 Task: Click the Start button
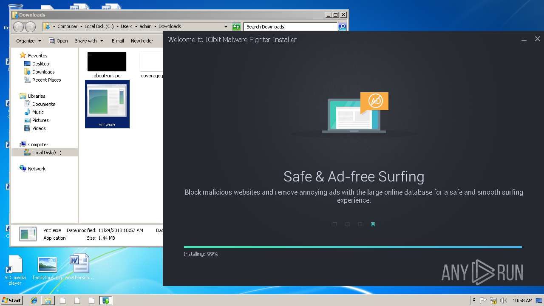click(12, 300)
